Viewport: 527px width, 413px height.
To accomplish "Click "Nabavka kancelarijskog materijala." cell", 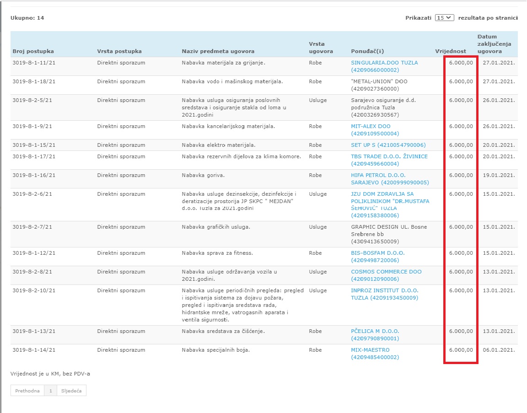I will point(228,126).
